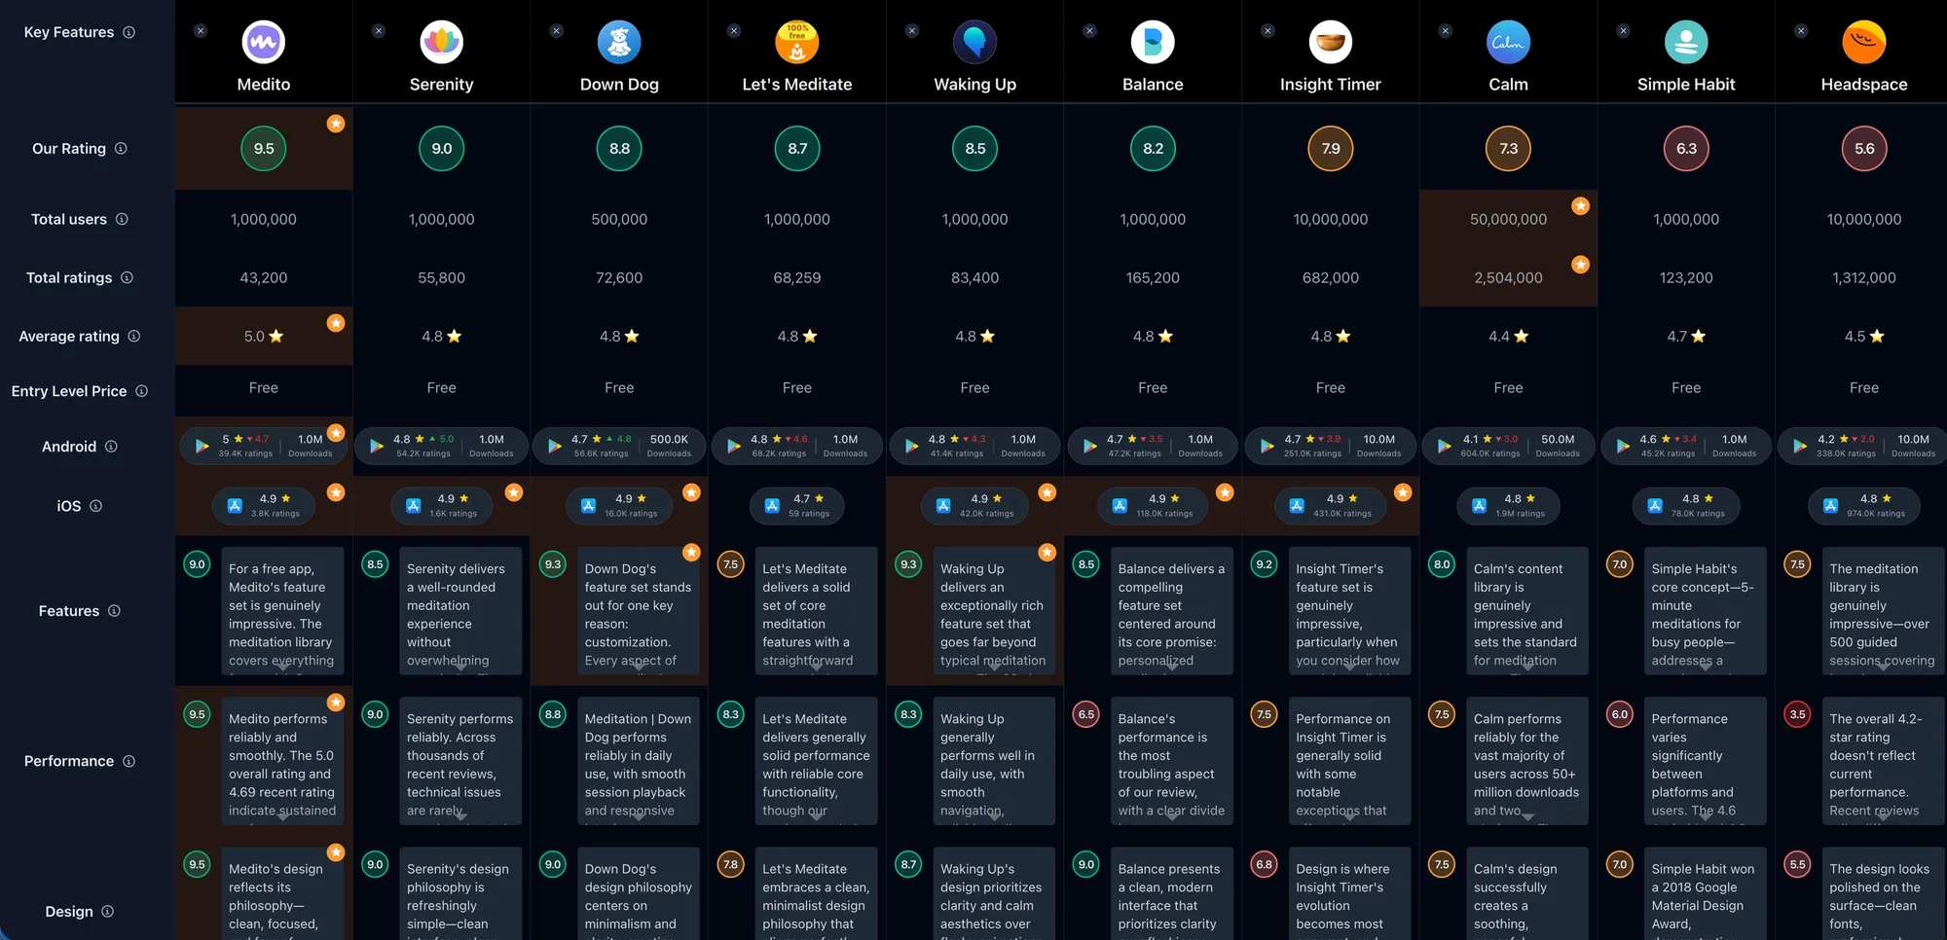Click Calm's total ratings value "2,504,000"

point(1508,278)
